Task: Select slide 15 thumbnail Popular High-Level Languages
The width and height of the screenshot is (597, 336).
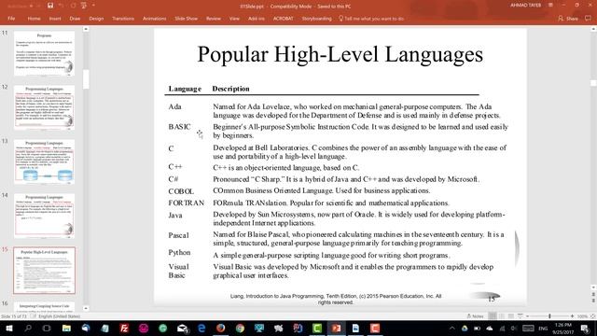Action: 44,270
